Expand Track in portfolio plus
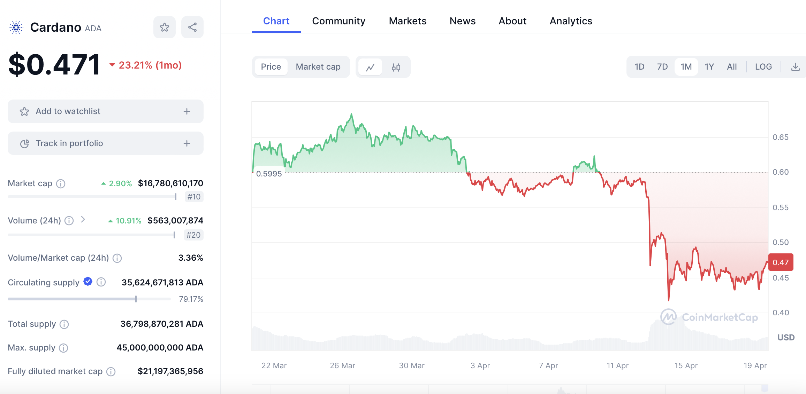Screen dimensions: 806x394 (x=187, y=143)
